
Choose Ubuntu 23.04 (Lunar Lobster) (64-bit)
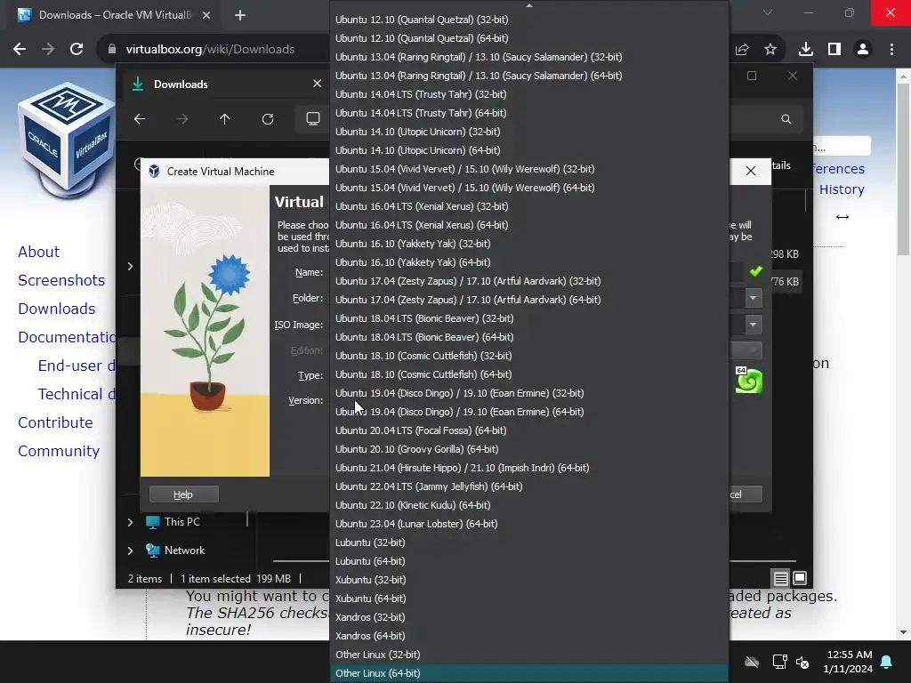(x=529, y=524)
